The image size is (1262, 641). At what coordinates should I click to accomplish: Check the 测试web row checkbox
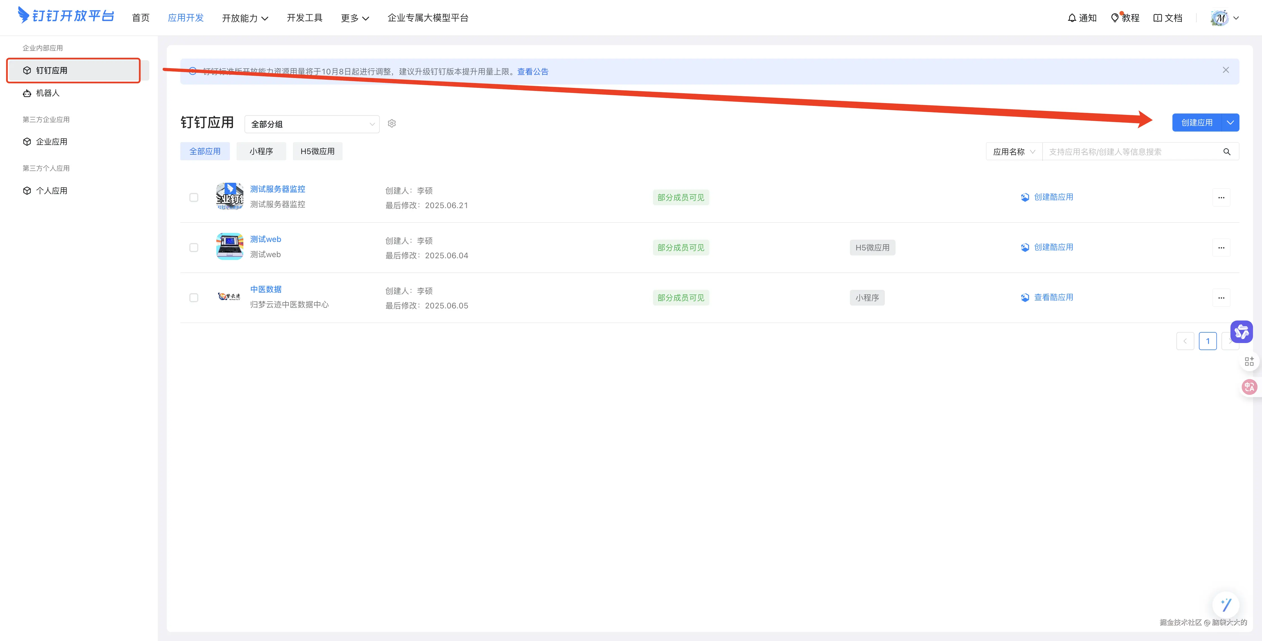pyautogui.click(x=194, y=248)
